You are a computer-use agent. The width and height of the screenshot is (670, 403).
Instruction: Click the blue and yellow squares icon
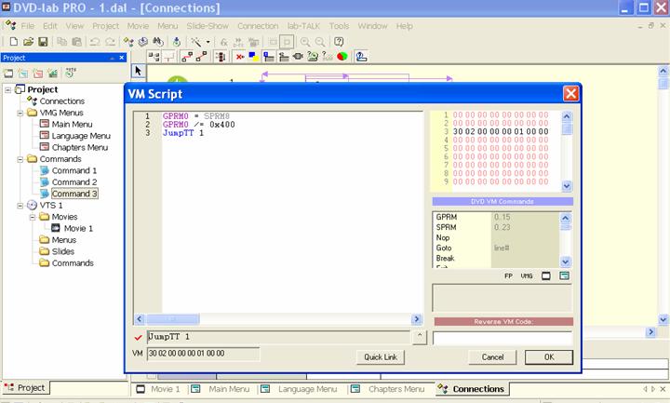click(x=254, y=57)
